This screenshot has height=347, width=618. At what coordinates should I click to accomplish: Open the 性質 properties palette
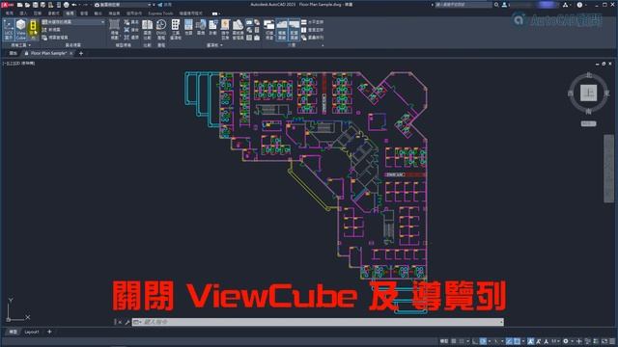pos(189,28)
